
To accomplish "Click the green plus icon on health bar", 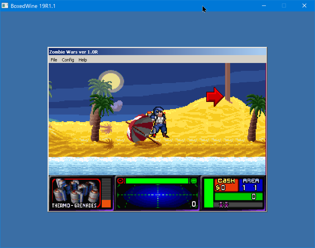I will click(x=194, y=181).
